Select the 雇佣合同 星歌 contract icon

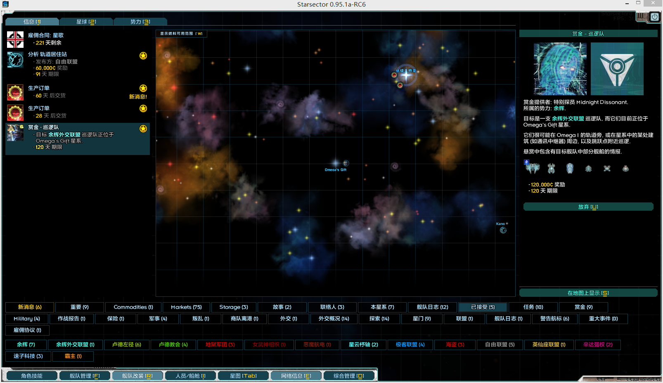point(15,40)
